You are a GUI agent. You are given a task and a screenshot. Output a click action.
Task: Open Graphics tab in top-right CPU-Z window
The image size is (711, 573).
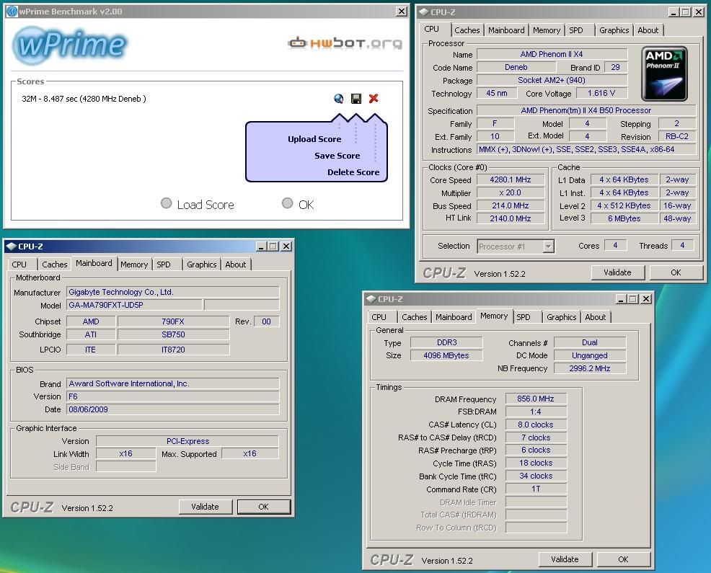coord(614,30)
